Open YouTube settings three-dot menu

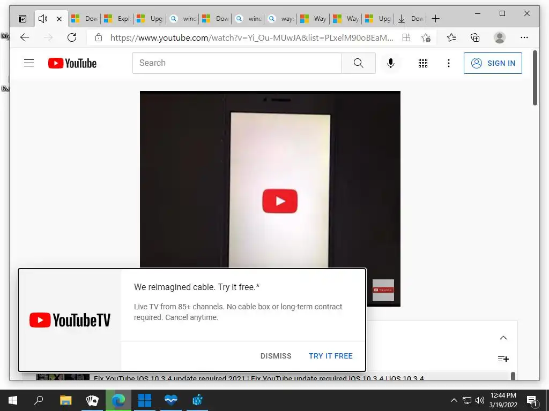click(449, 63)
